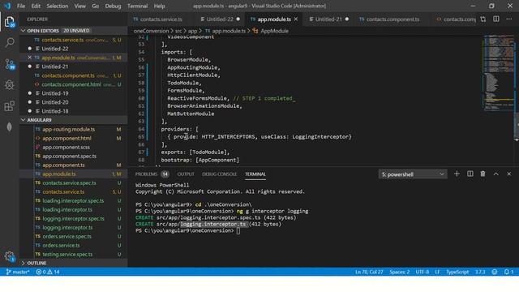
Task: Open the Go menu
Action: 96,6
